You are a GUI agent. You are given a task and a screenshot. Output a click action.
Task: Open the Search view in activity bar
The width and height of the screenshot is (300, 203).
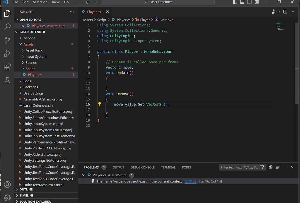pyautogui.click(x=7, y=27)
